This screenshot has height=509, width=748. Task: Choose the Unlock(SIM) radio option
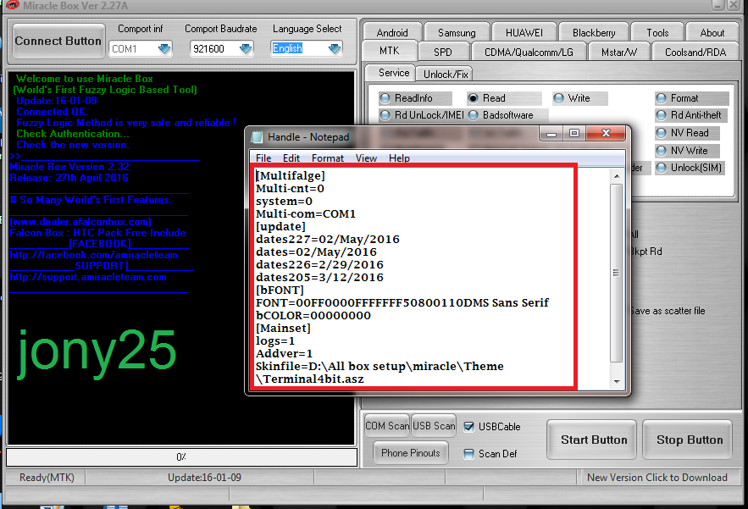(x=662, y=168)
